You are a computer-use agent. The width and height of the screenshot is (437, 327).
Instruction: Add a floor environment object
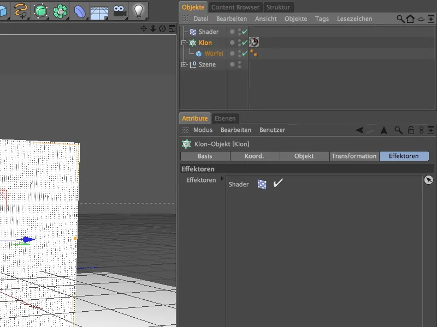coord(99,11)
